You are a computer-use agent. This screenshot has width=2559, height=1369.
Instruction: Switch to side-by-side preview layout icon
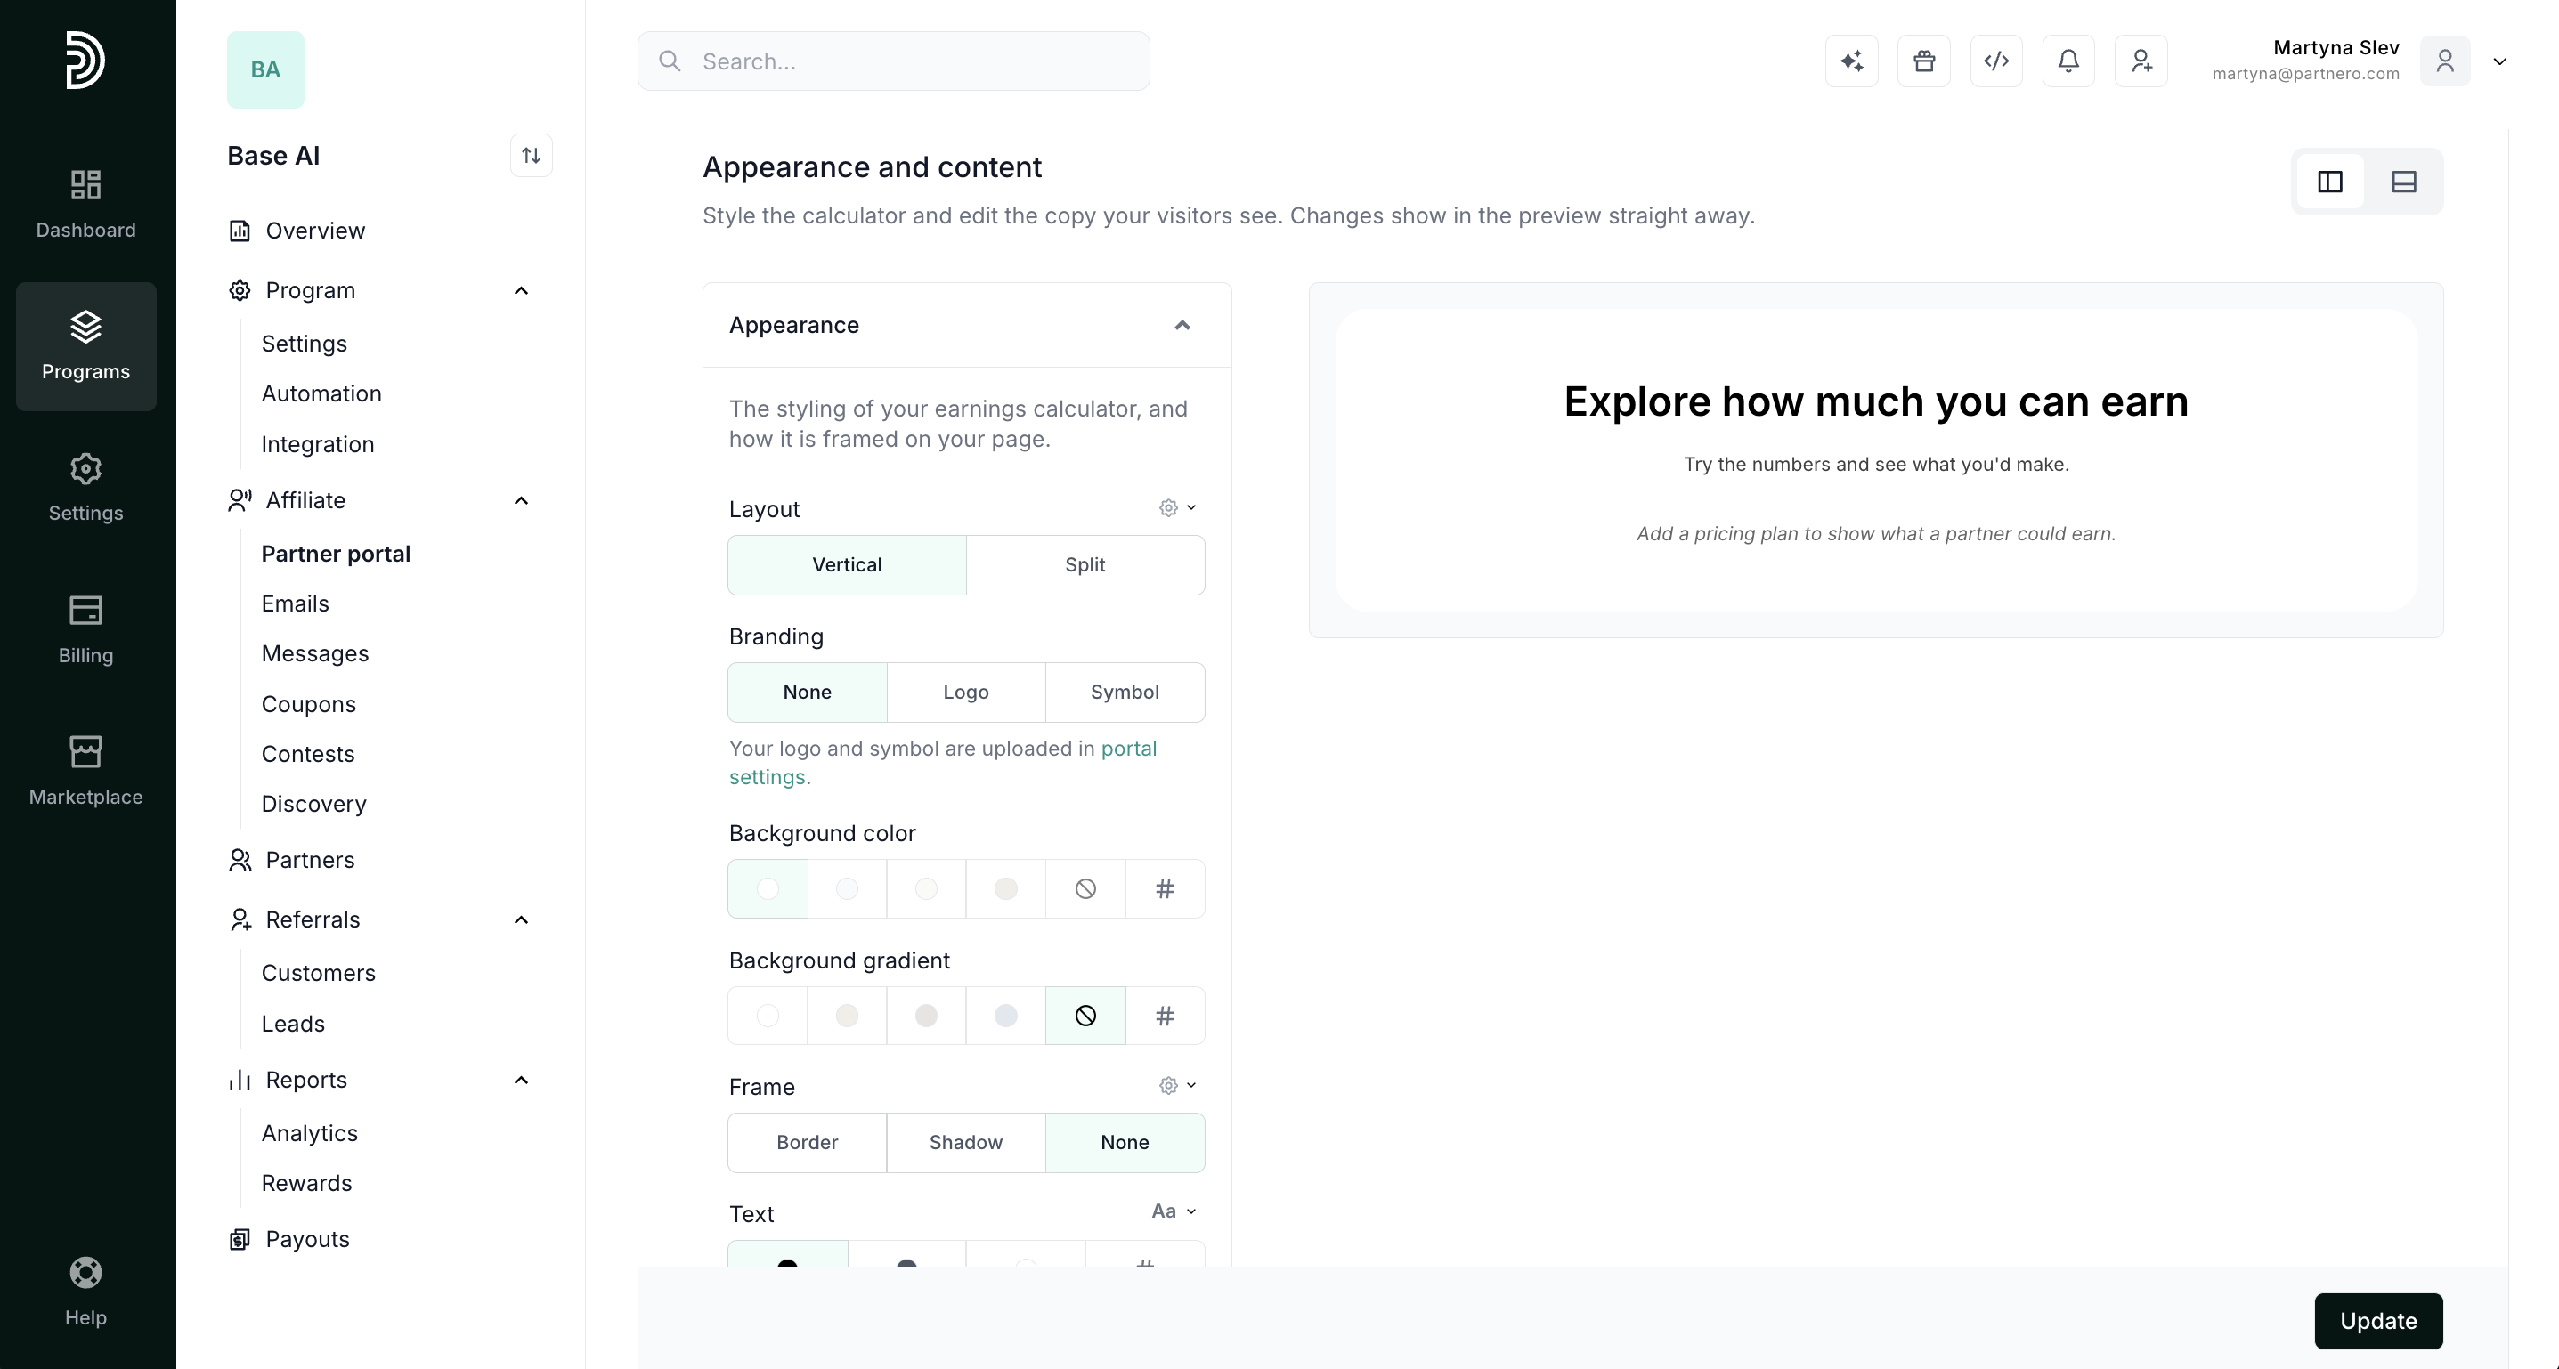coord(2329,182)
